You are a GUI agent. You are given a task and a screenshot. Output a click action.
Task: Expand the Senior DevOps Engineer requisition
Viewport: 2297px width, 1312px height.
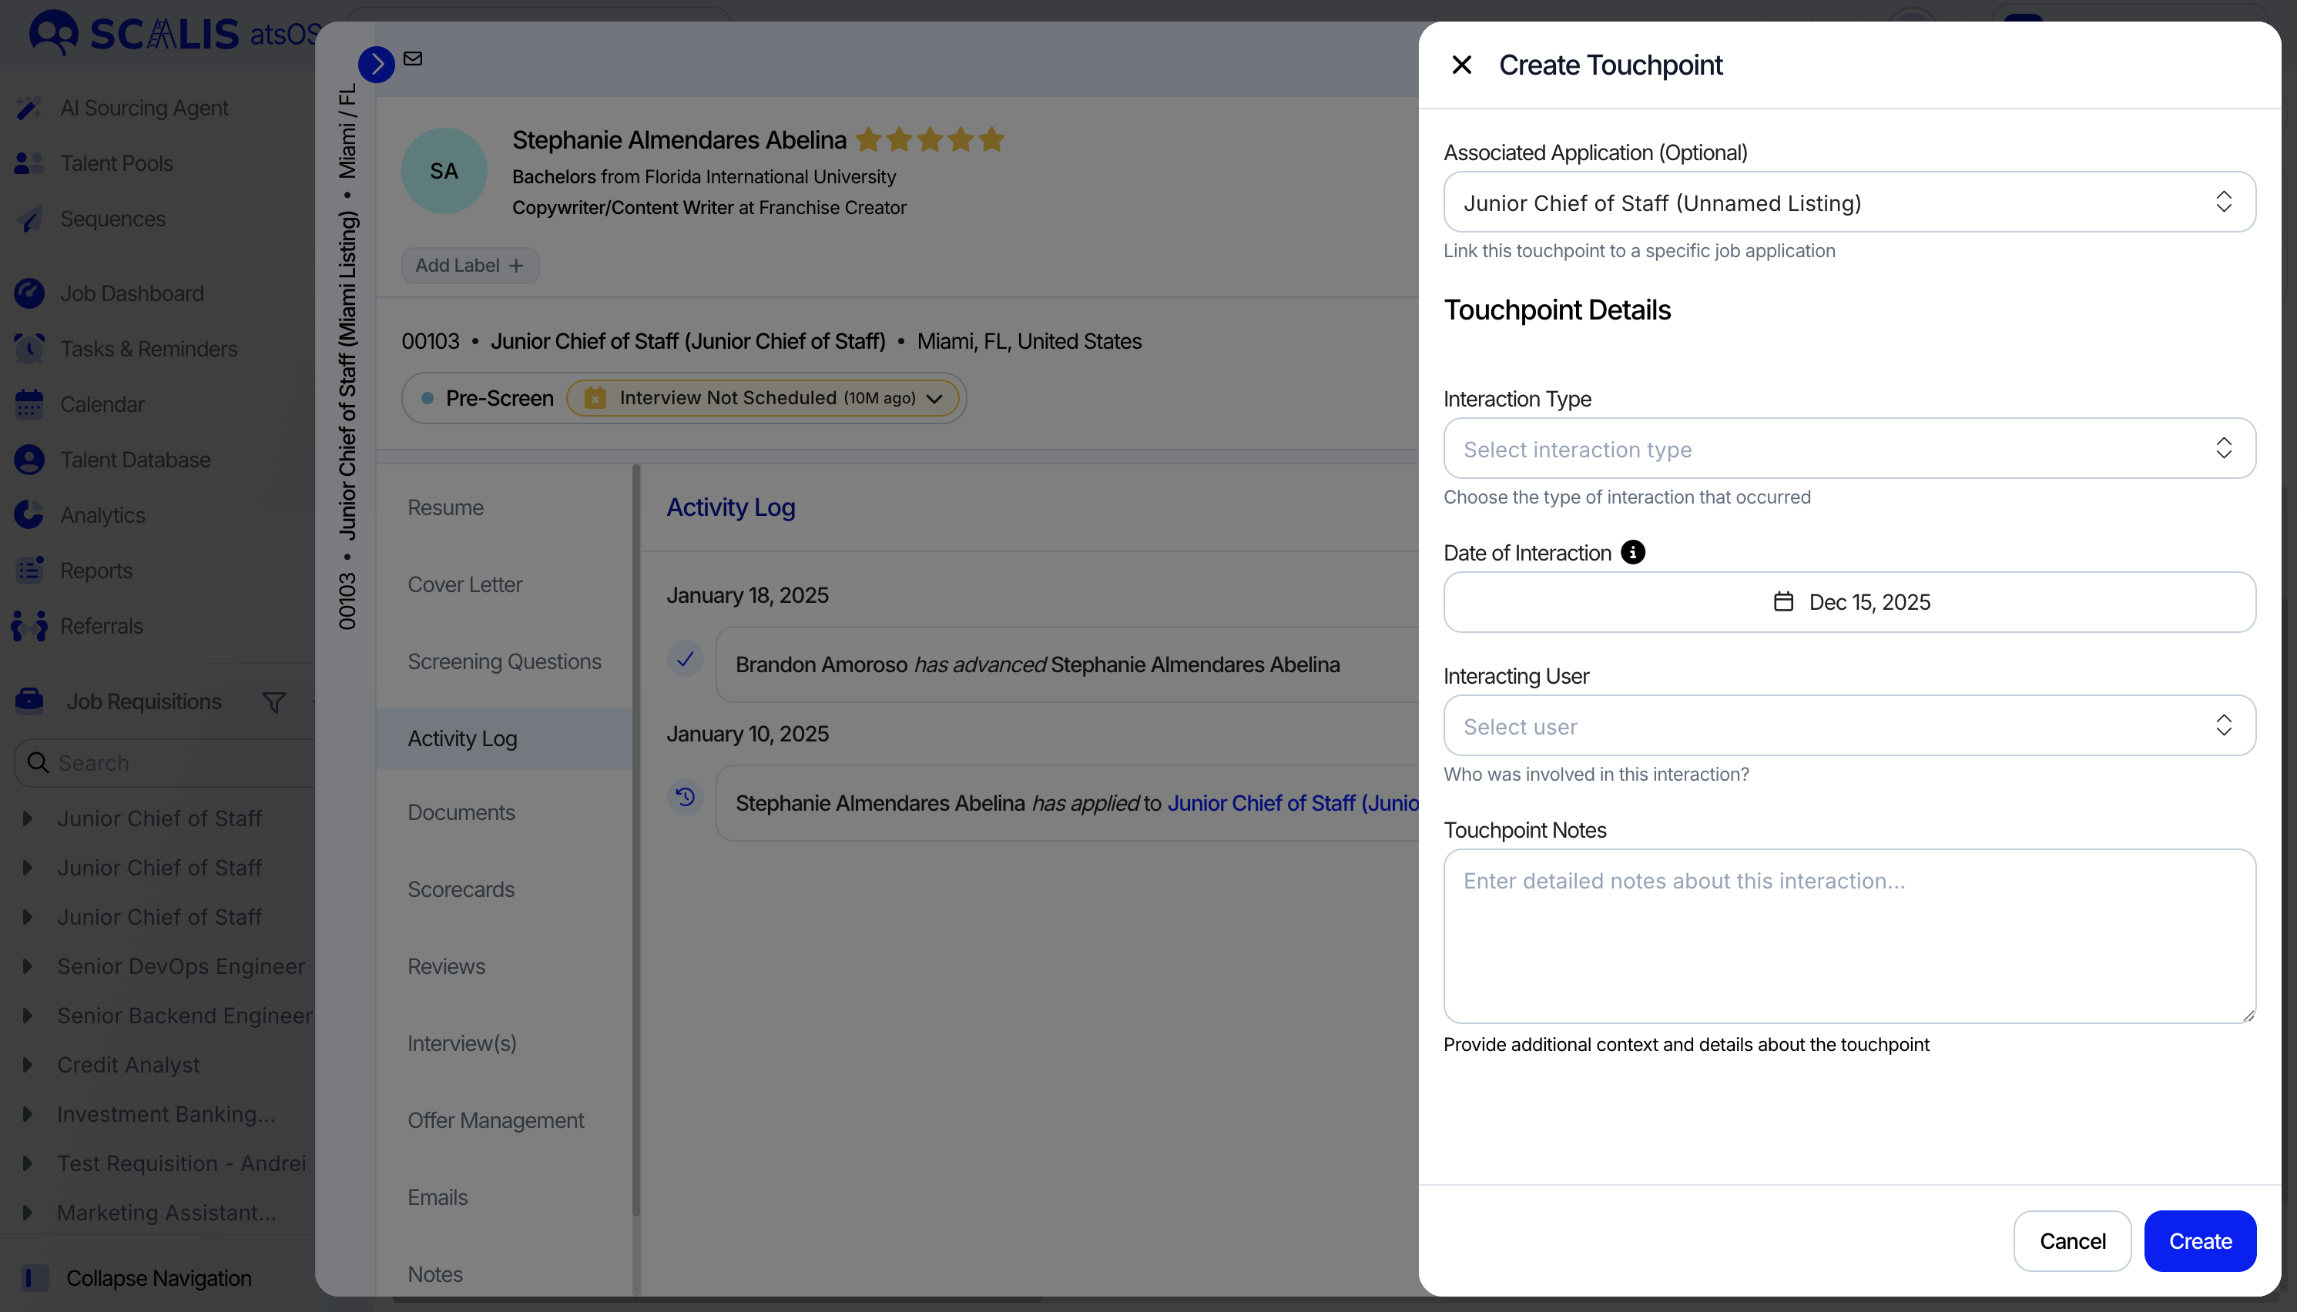tap(27, 966)
